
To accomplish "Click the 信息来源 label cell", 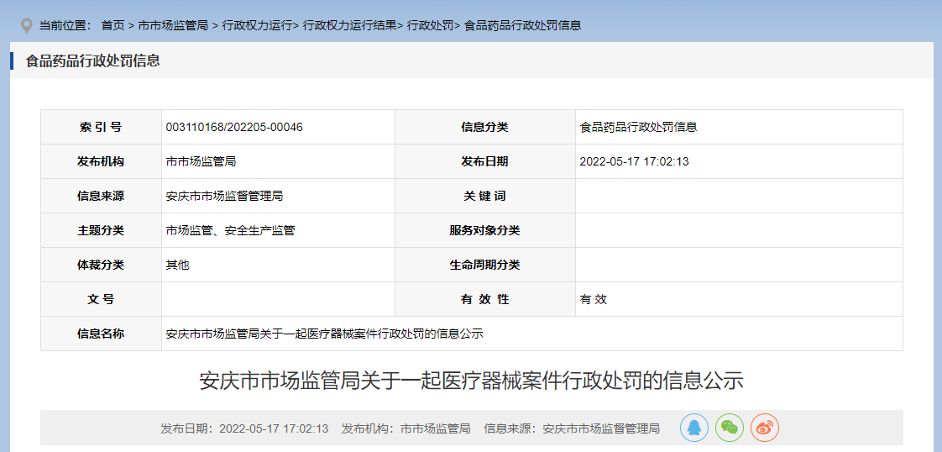I will pos(101,196).
